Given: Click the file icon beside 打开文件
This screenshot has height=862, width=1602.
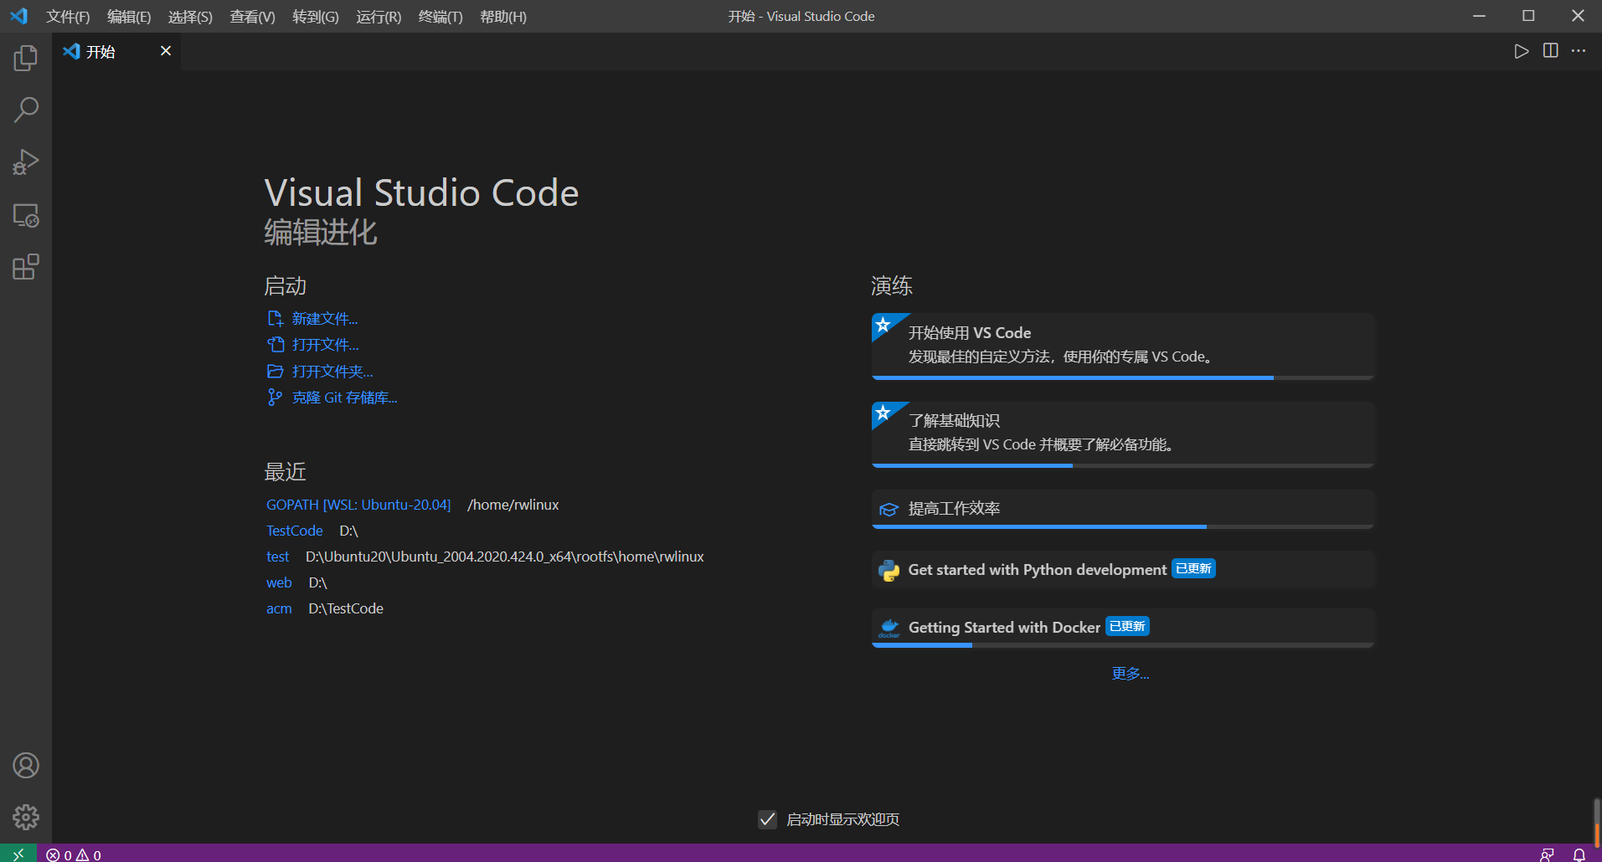Looking at the screenshot, I should (275, 345).
